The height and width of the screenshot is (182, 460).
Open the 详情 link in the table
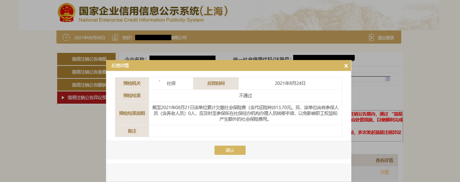[x=384, y=172]
